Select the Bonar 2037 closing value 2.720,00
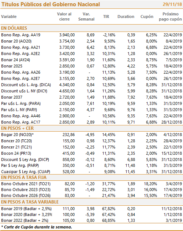This screenshot has width=183, height=231. click(67, 97)
